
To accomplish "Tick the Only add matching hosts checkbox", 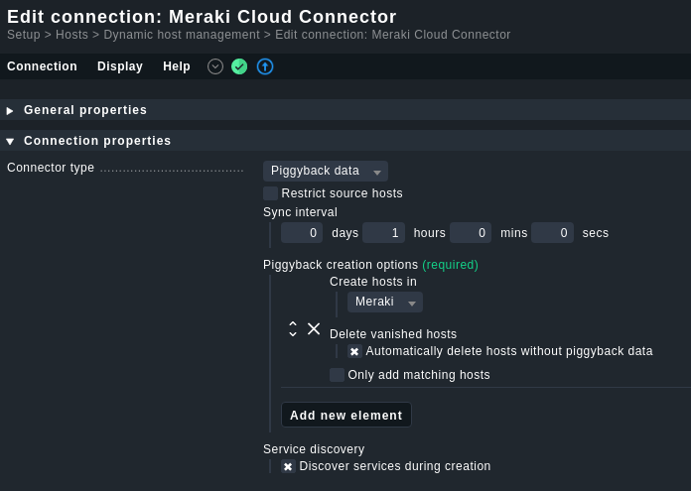I will pyautogui.click(x=337, y=375).
